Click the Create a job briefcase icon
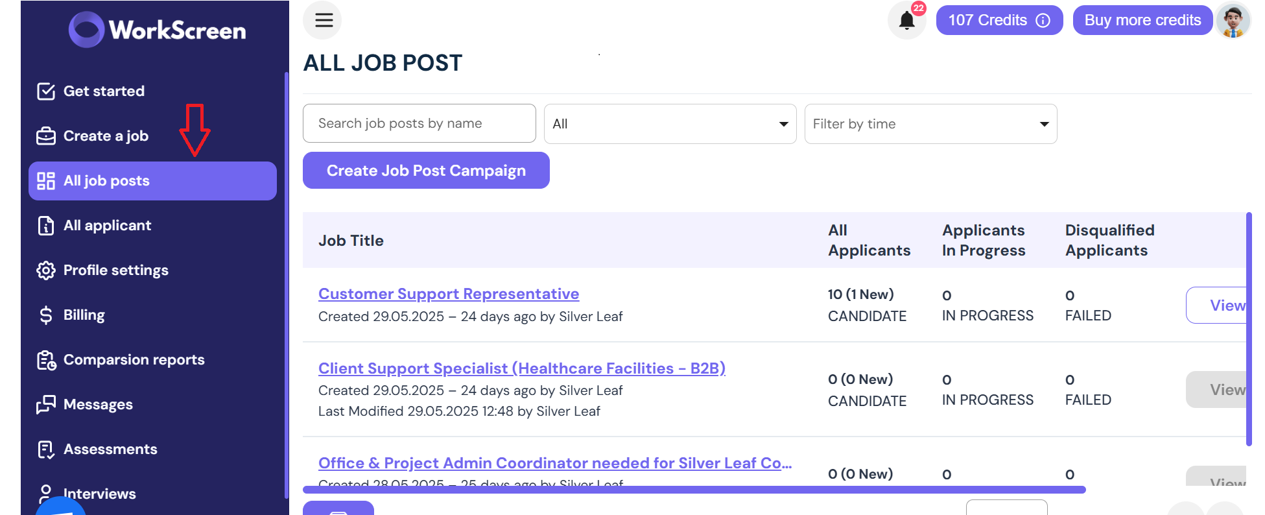This screenshot has width=1265, height=515. point(46,136)
